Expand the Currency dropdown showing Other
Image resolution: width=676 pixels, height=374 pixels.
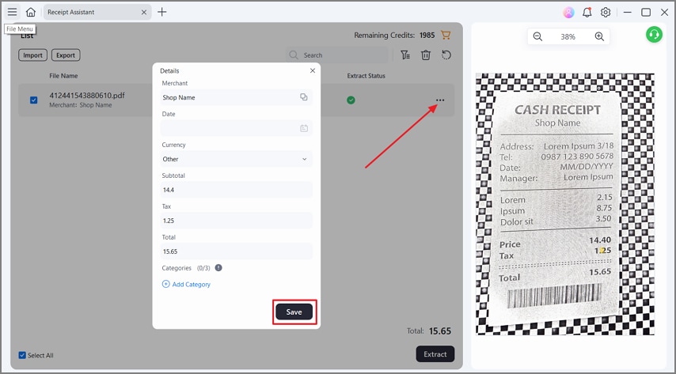(236, 159)
